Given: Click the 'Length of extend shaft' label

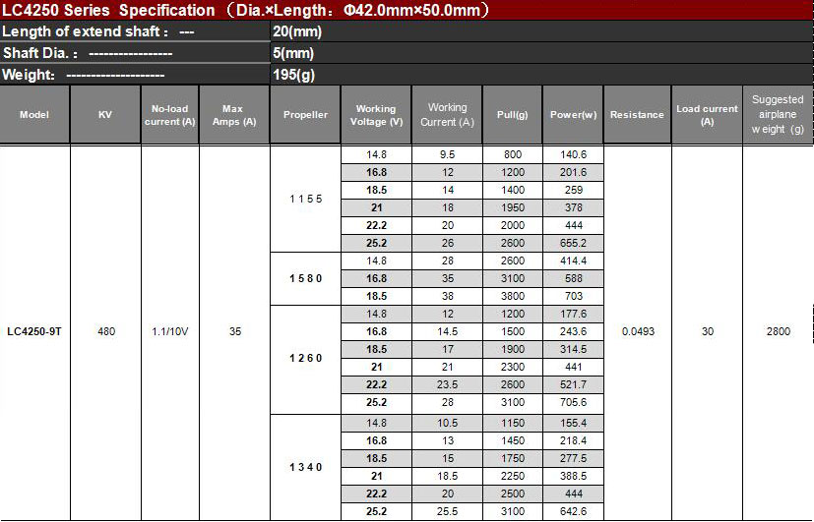Looking at the screenshot, I should [x=85, y=31].
